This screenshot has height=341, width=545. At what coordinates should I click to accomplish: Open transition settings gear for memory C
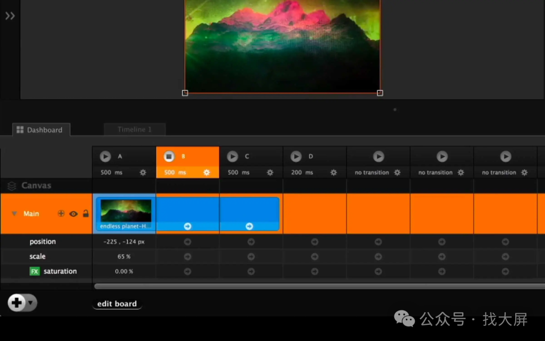[x=270, y=172]
